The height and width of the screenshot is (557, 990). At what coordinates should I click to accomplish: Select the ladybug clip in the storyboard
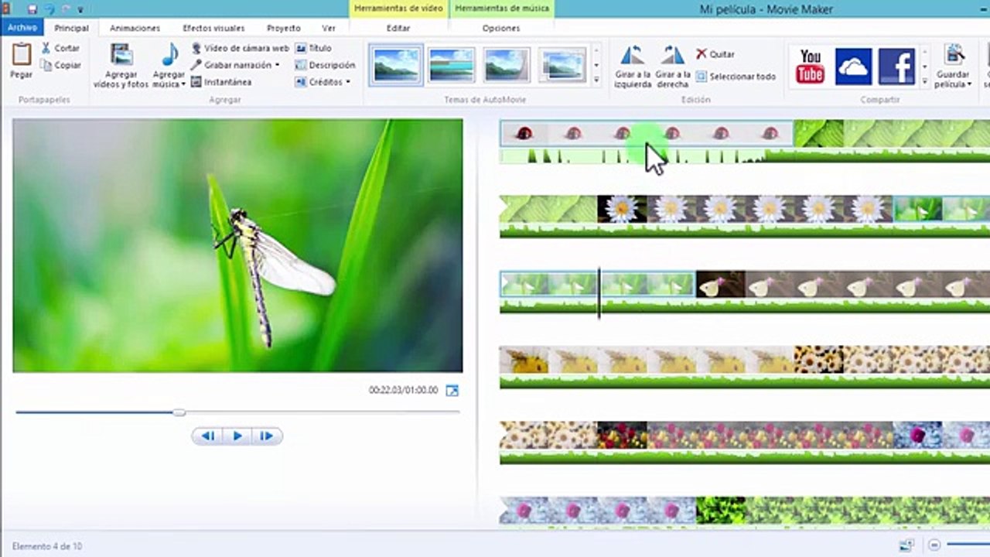pos(647,134)
